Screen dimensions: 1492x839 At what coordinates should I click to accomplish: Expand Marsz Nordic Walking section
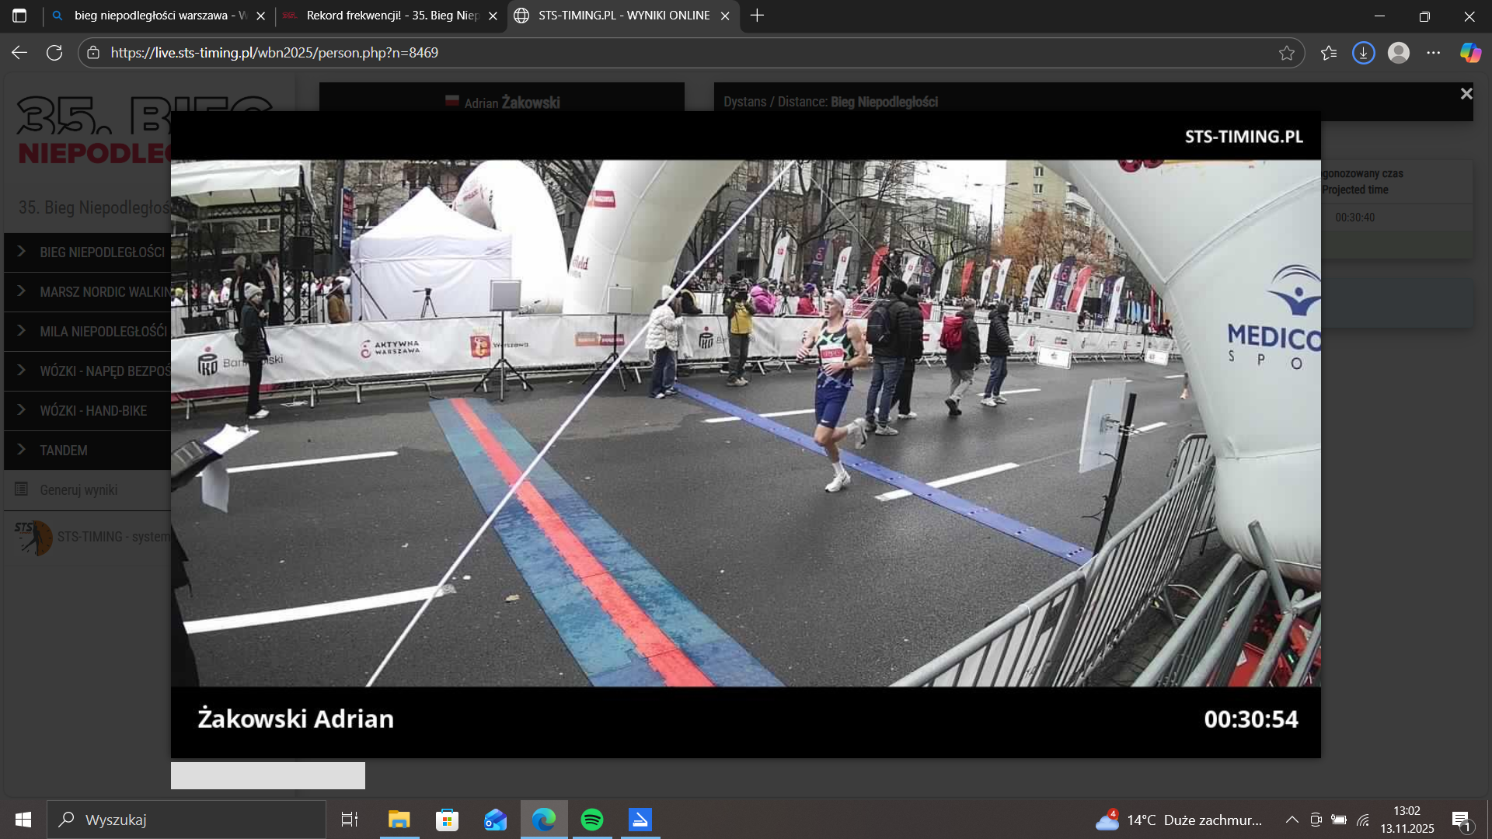tap(103, 292)
